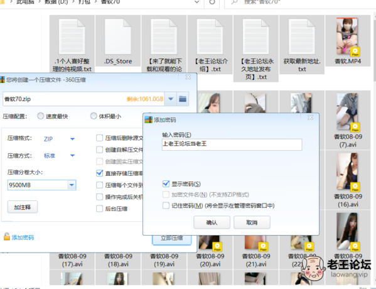The height and width of the screenshot is (289, 376).
Task: Select the 速度最快 radio button
Action: [x=41, y=116]
